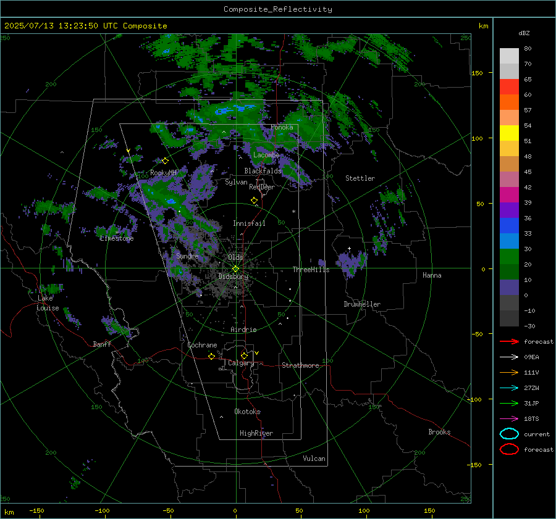Select the blue swatch between 36 and 33 dBZ
The image size is (556, 519).
point(509,226)
